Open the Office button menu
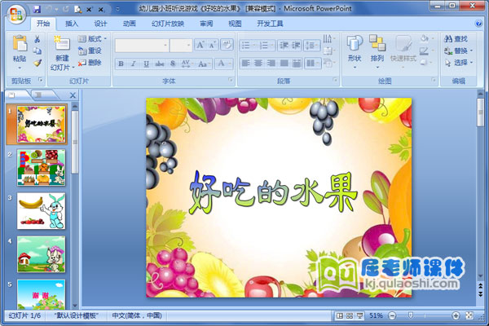 pyautogui.click(x=15, y=14)
